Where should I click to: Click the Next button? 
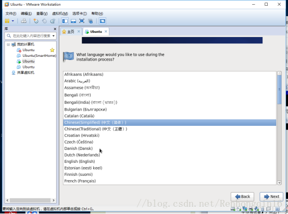[271, 197]
